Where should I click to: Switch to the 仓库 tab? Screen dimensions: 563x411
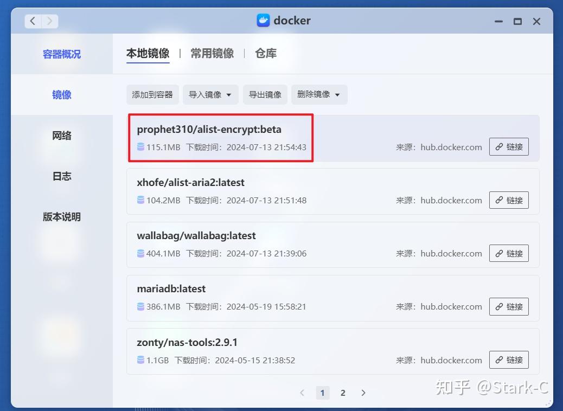266,53
